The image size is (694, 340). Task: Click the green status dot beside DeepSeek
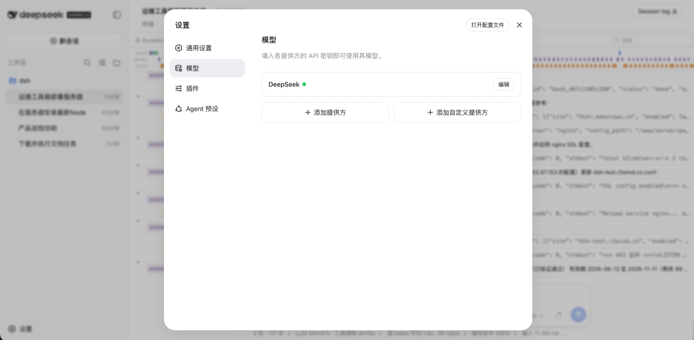[x=304, y=84]
